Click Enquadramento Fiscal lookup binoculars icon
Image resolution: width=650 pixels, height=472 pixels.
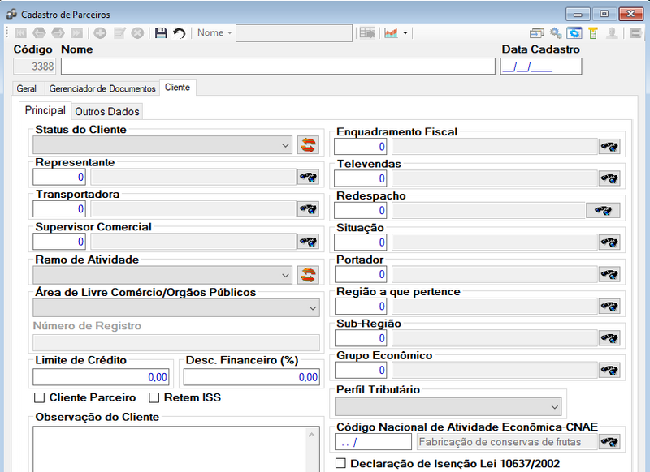(609, 147)
